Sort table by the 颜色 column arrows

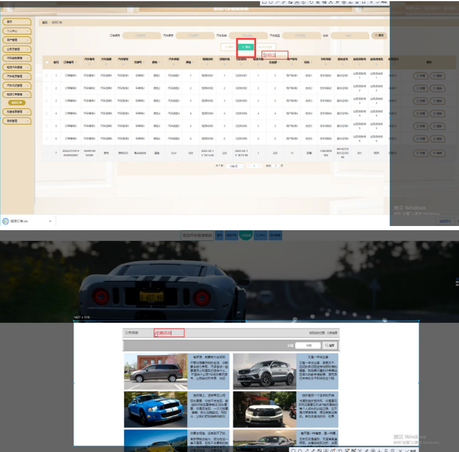click(160, 62)
